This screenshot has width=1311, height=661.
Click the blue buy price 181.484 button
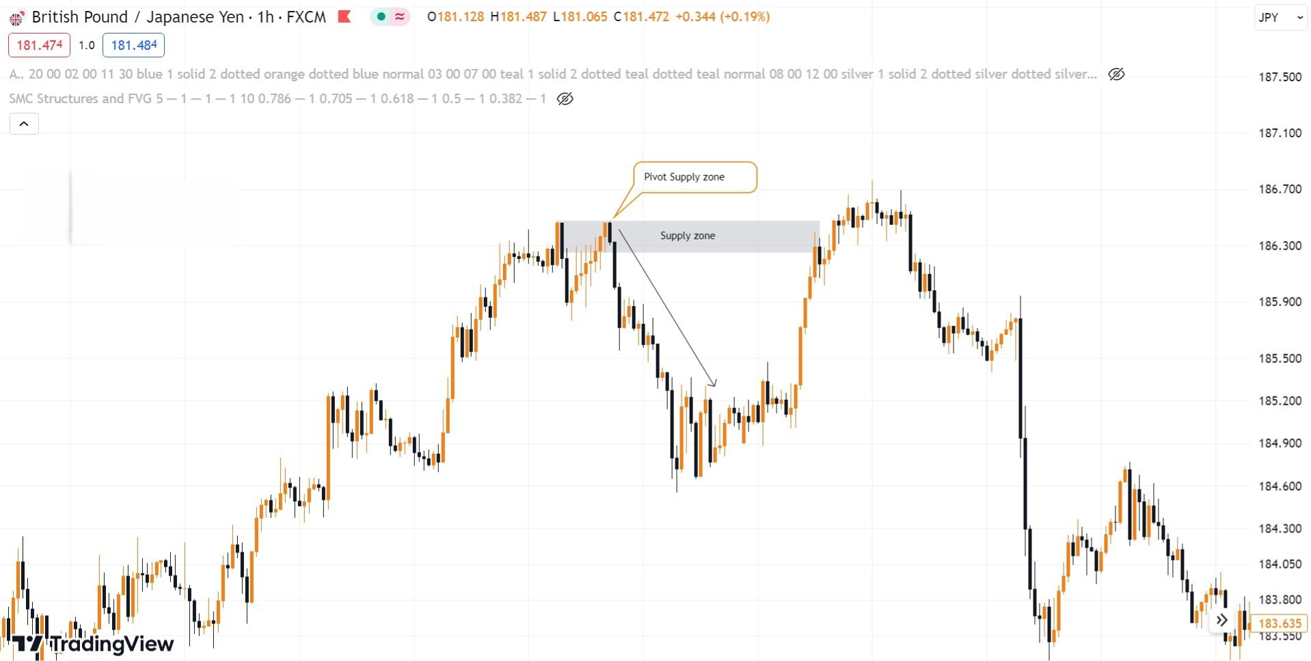pos(133,45)
